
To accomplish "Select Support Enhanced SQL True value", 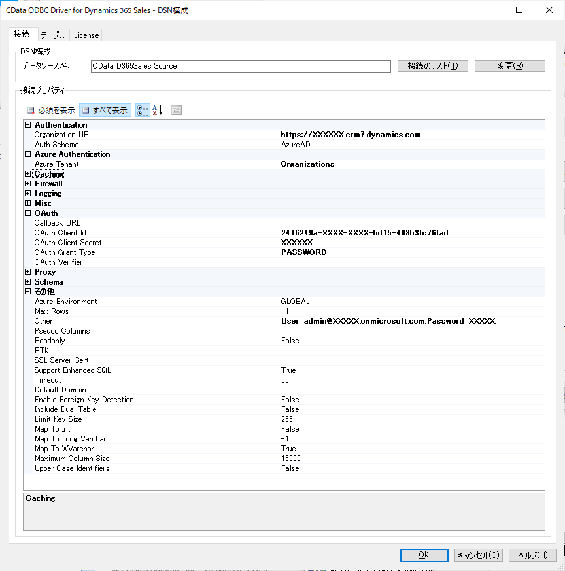I will 288,370.
